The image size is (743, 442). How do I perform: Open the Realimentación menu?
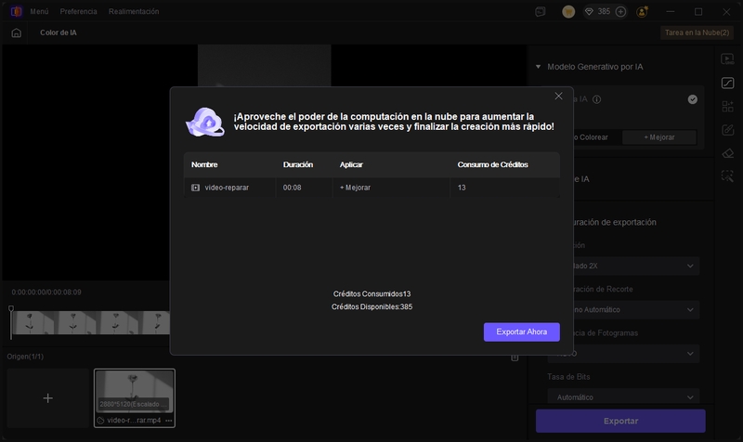tap(134, 11)
